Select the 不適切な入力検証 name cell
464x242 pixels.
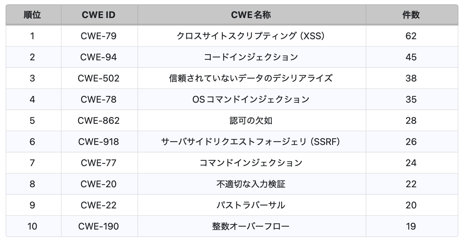pyautogui.click(x=251, y=184)
